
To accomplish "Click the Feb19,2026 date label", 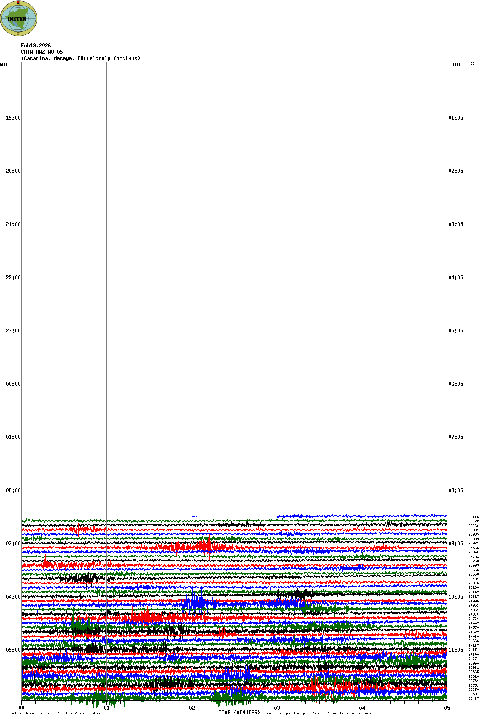I will coord(36,46).
